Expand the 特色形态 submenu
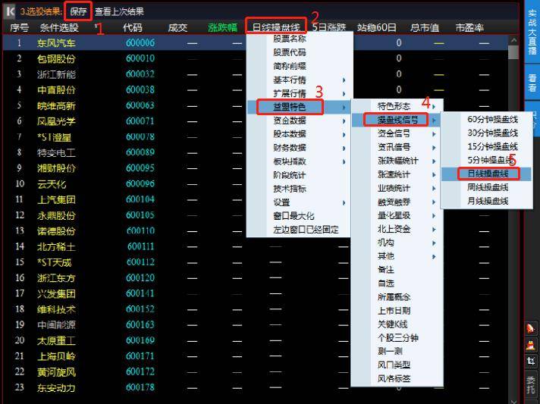Image resolution: width=540 pixels, height=404 pixels. pos(397,106)
